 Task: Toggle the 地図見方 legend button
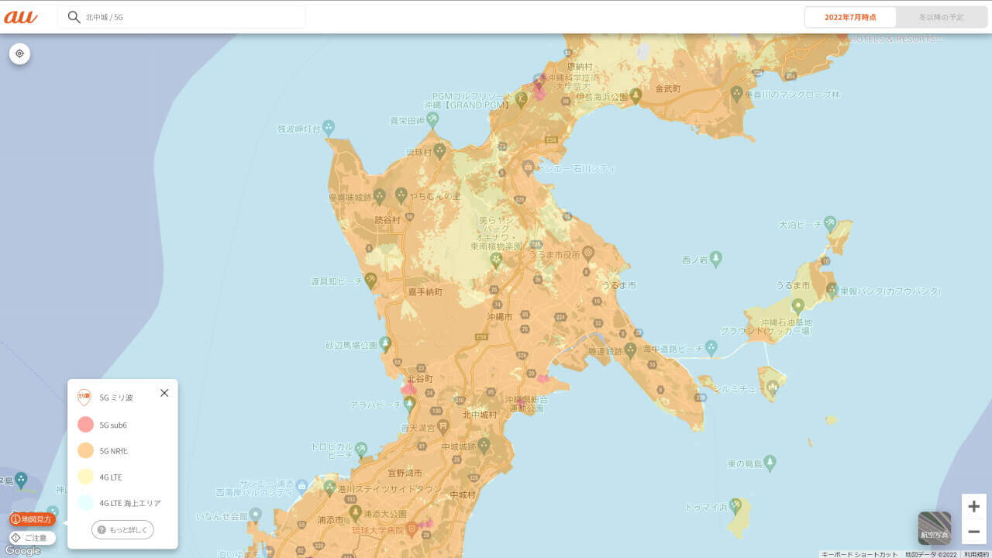(33, 519)
